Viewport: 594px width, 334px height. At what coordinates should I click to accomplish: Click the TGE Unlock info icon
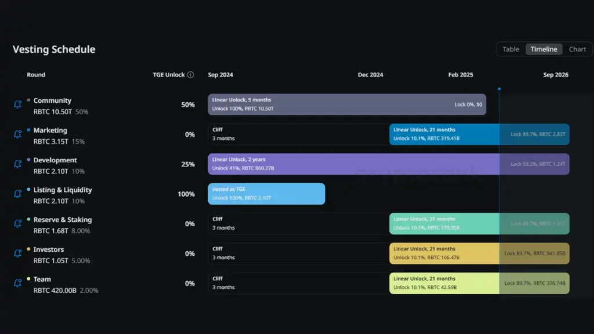191,75
